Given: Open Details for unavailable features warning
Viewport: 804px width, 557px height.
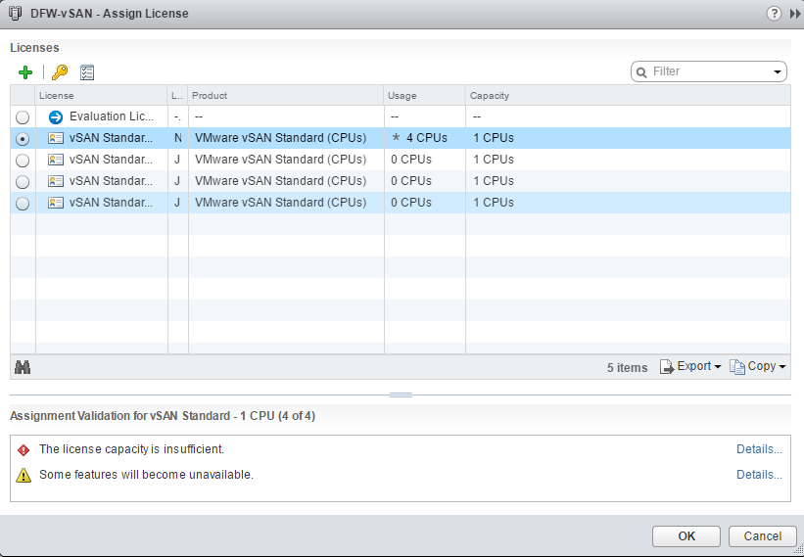Looking at the screenshot, I should [759, 475].
